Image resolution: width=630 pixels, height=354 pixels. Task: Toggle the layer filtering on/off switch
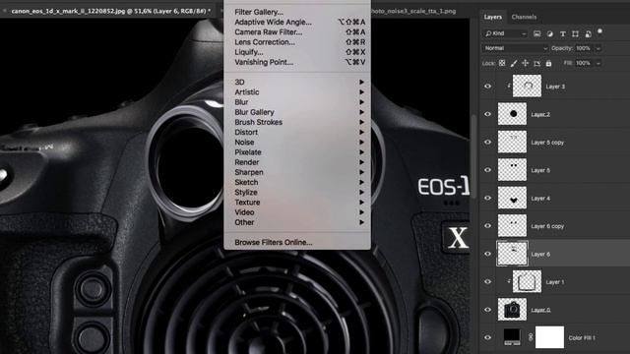click(x=599, y=32)
